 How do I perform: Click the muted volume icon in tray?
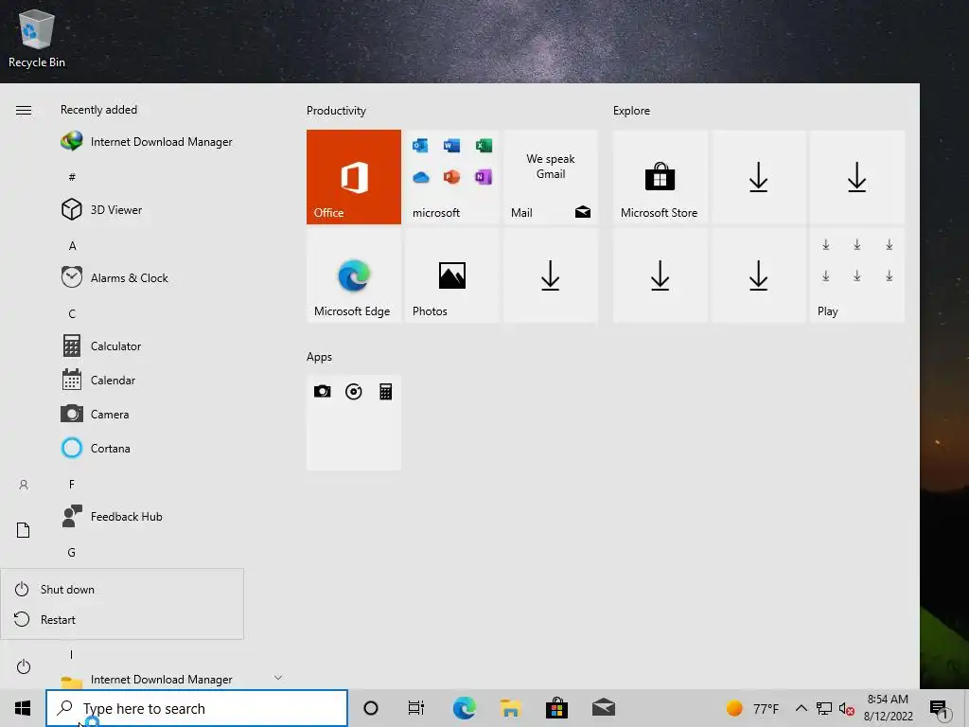[x=847, y=708]
